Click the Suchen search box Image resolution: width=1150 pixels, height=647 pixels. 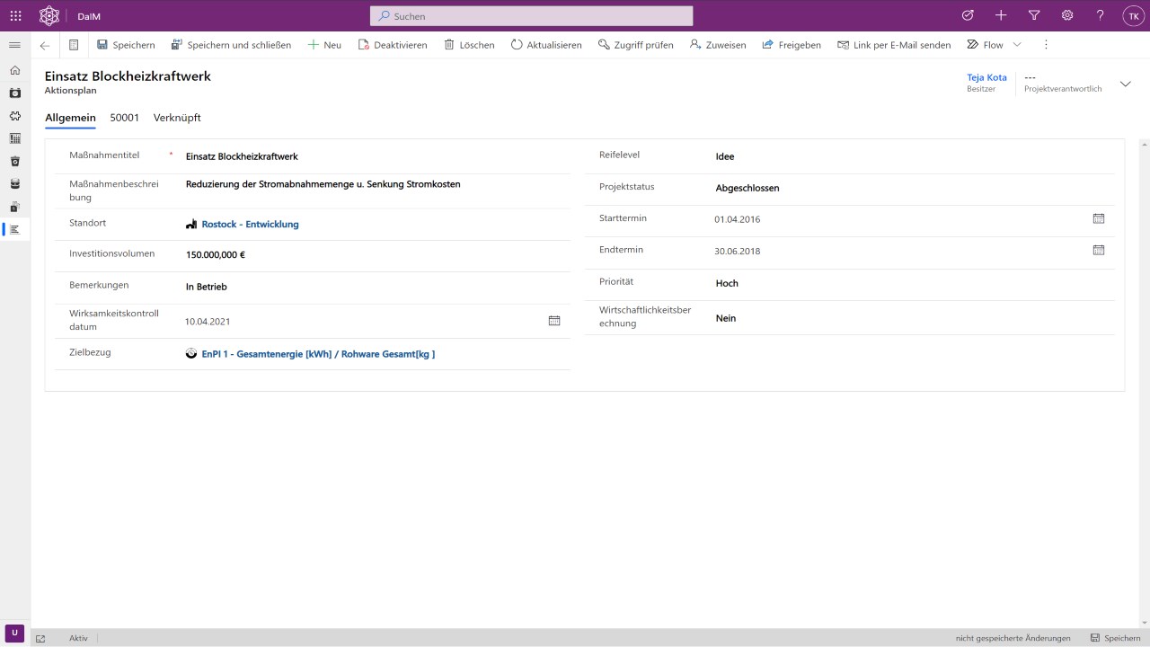point(532,16)
